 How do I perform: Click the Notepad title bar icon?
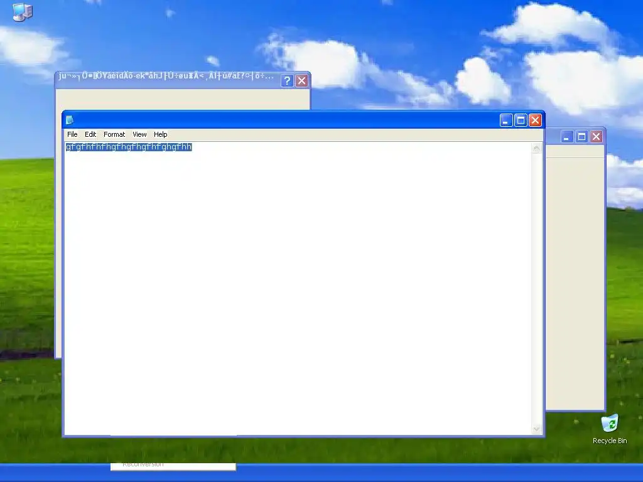click(x=70, y=120)
